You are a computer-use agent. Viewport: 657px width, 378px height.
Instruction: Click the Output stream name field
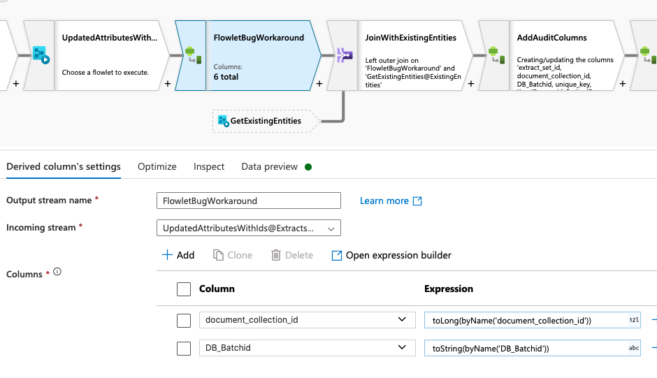click(x=248, y=201)
